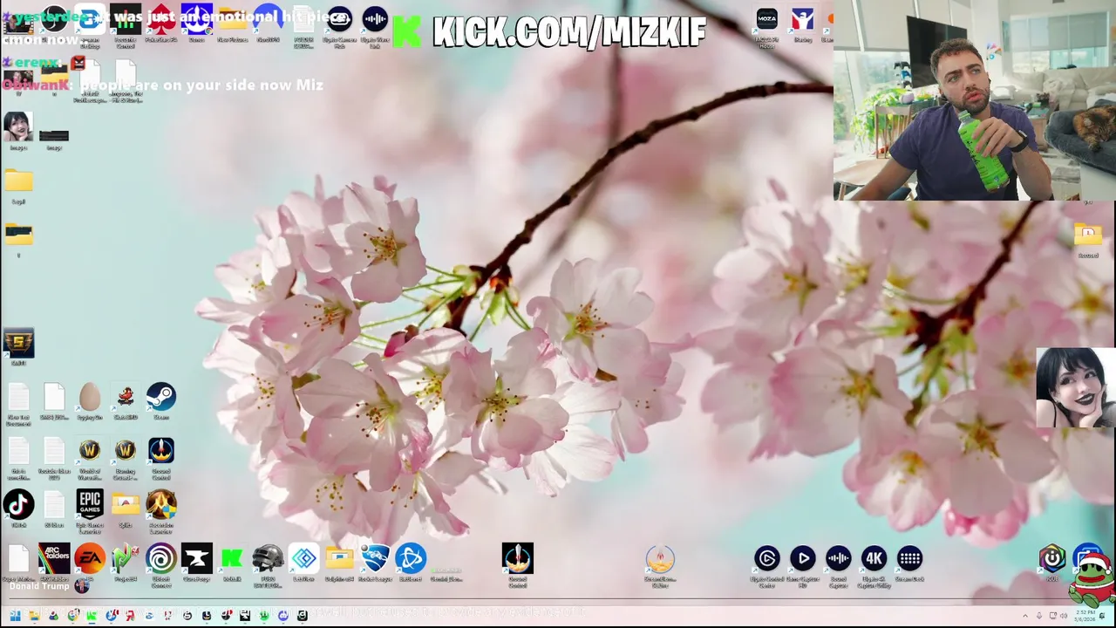The height and width of the screenshot is (628, 1116).
Task: Open the NordVPN desktop shortcut
Action: [268, 18]
